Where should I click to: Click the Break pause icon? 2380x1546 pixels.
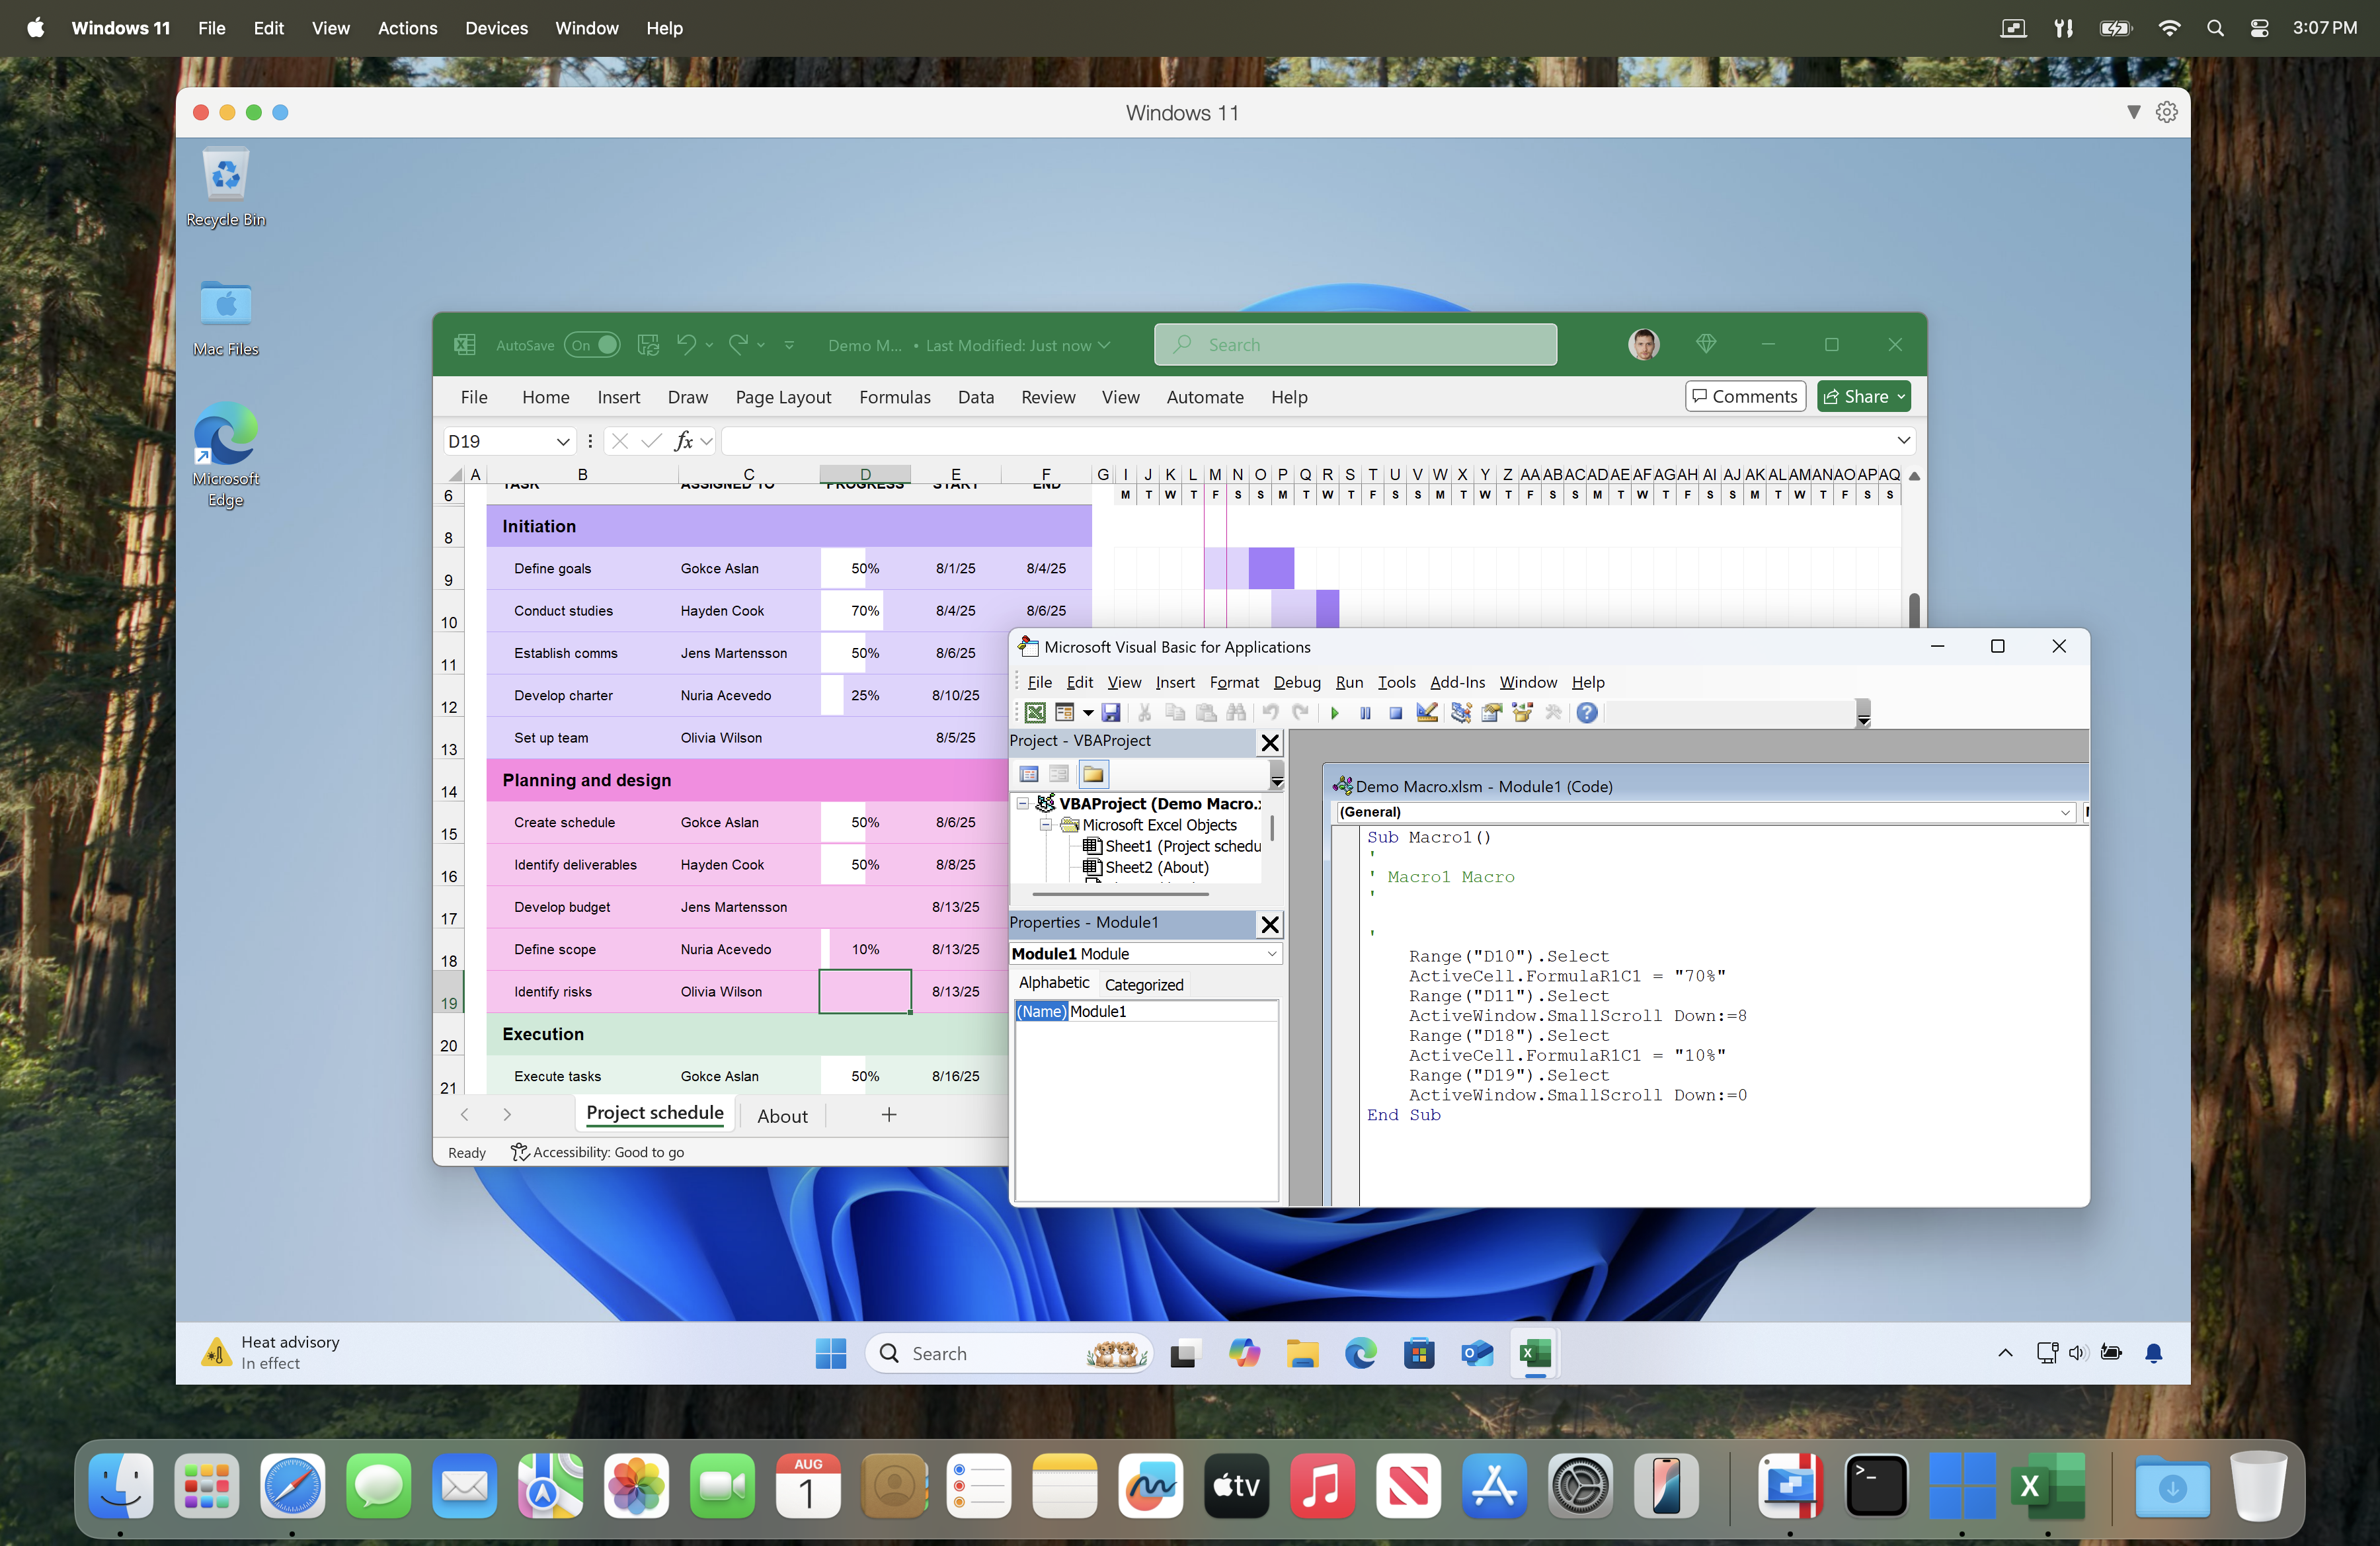(x=1365, y=713)
